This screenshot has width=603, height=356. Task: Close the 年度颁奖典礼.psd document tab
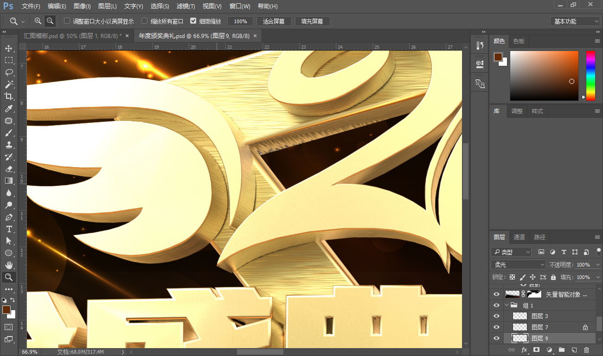255,36
